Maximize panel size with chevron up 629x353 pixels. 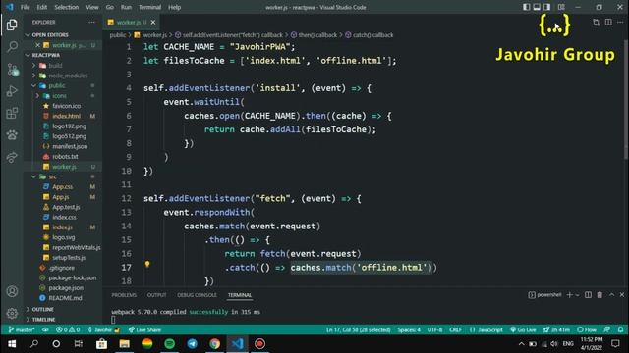611,295
